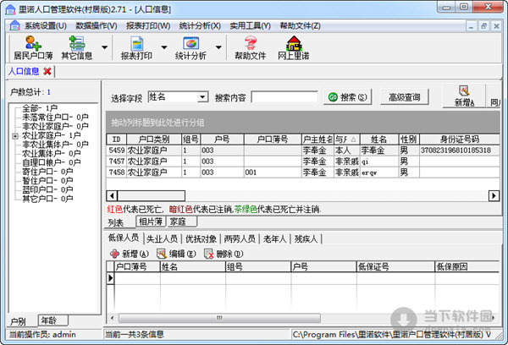Open dropdown arrow next to 其它信息

[105, 47]
